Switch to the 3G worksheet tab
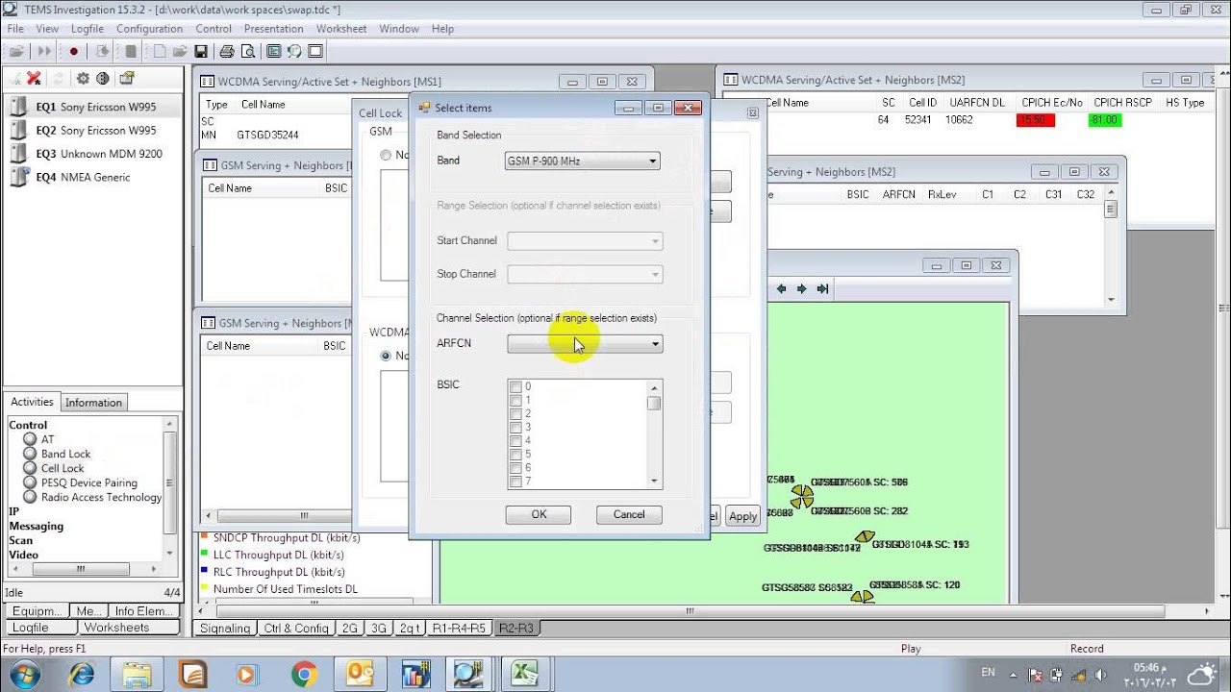The width and height of the screenshot is (1231, 692). click(x=378, y=629)
